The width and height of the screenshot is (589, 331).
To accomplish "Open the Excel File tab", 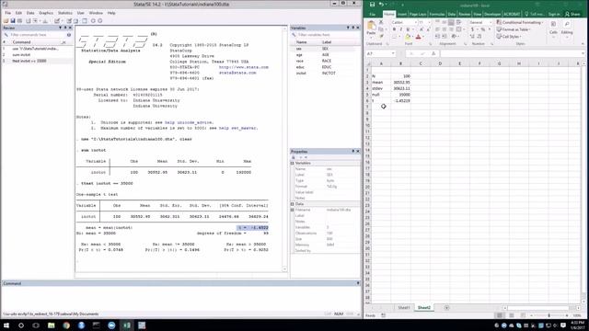I will coord(372,15).
